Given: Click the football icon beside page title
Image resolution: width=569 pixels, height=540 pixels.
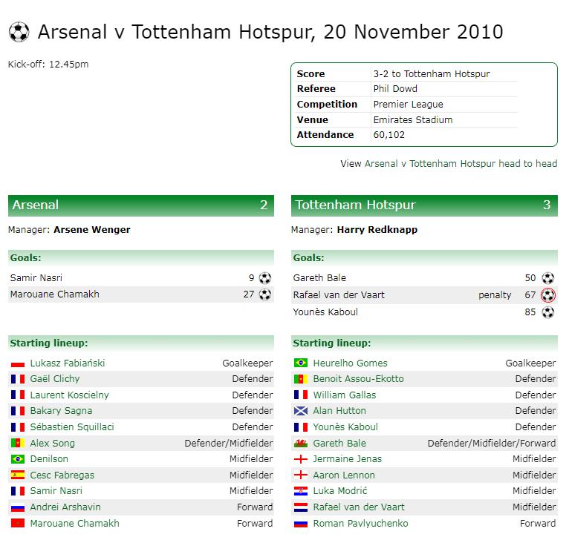Looking at the screenshot, I should coord(19,32).
